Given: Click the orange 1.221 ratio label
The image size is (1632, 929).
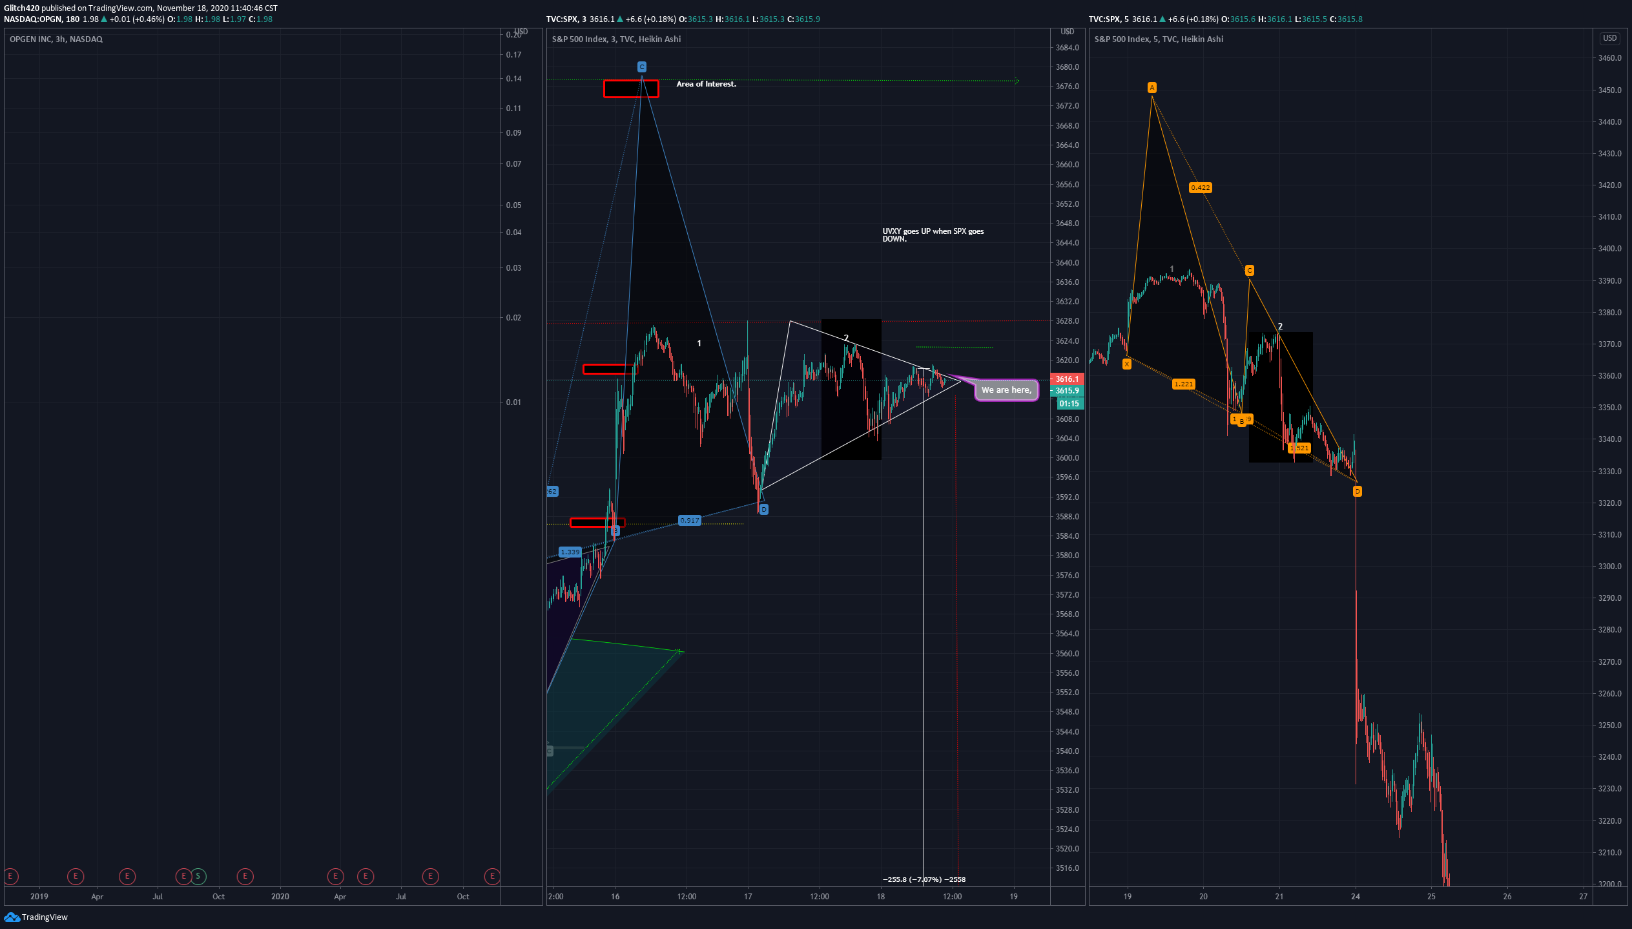Looking at the screenshot, I should [1183, 384].
